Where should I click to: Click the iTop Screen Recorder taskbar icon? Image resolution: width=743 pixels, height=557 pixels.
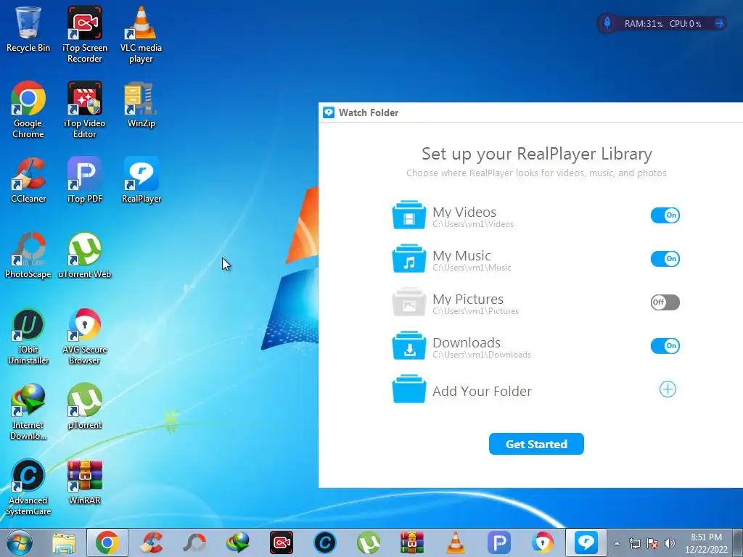[282, 542]
